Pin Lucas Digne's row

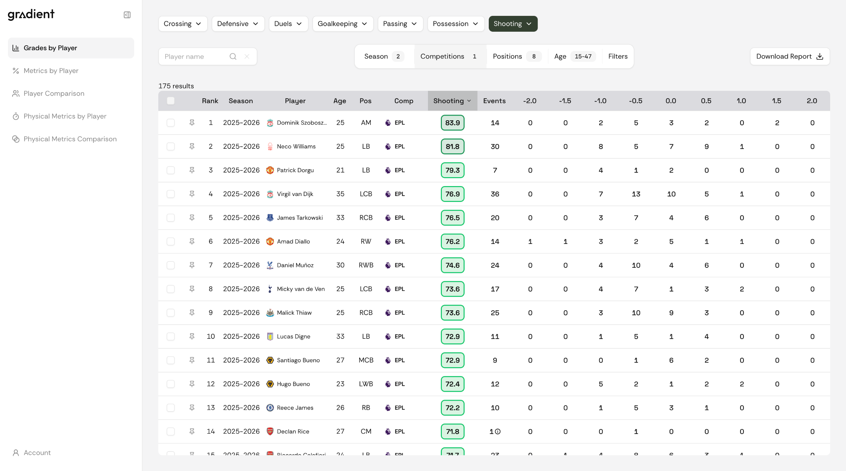point(192,336)
